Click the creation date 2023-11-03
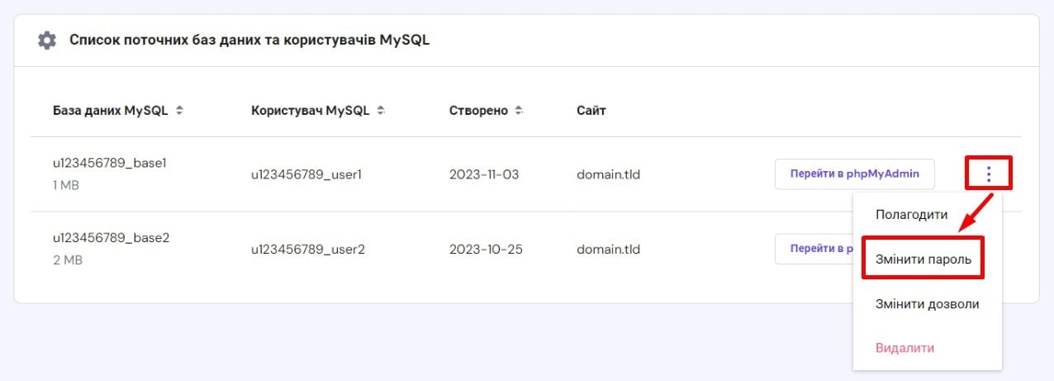 point(484,175)
